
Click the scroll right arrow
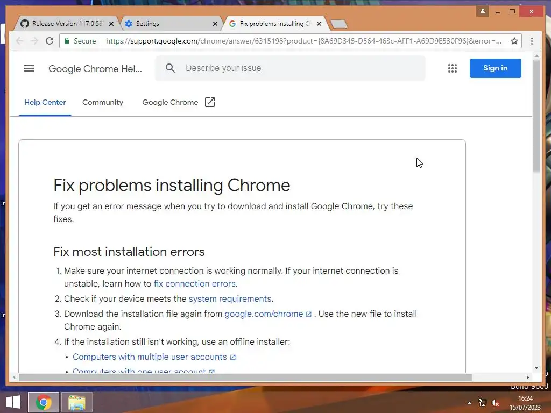pos(527,377)
